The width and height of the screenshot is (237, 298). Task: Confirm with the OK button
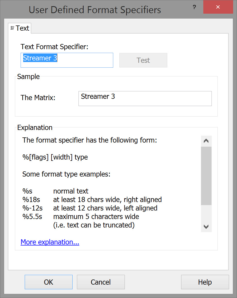click(x=48, y=282)
